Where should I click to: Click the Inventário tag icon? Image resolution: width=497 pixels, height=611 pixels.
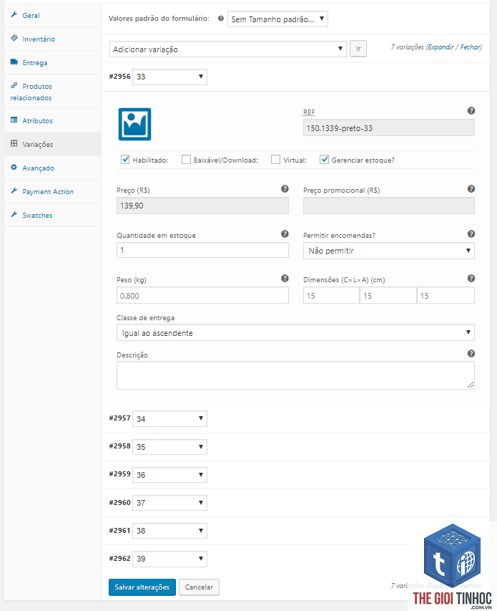tap(14, 38)
